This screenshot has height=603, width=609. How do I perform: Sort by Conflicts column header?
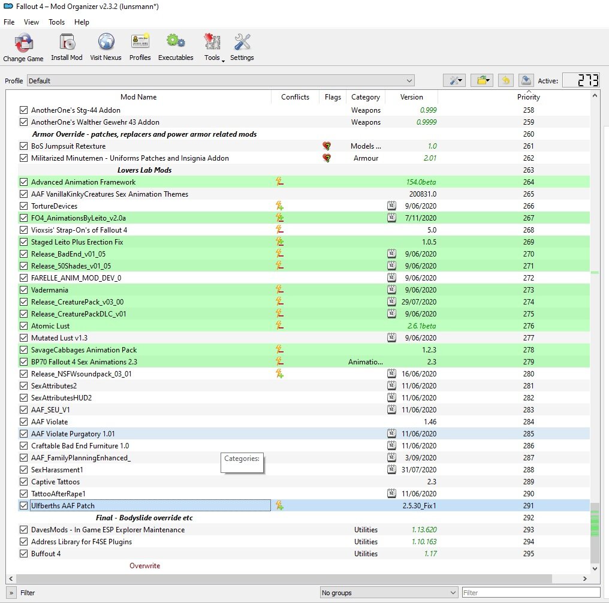295,97
